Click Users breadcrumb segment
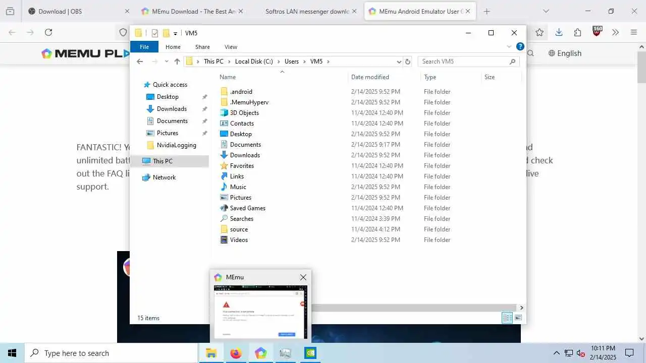The width and height of the screenshot is (646, 363). tap(292, 62)
